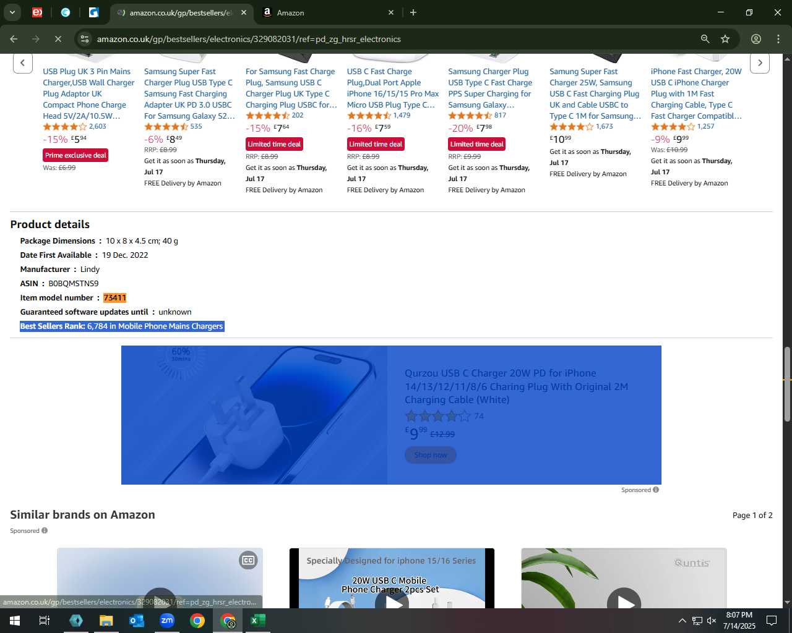Open the tab search dropdown arrow
The width and height of the screenshot is (792, 633).
pyautogui.click(x=12, y=12)
